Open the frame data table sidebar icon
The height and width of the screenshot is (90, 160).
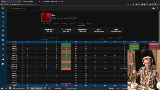tap(3, 17)
